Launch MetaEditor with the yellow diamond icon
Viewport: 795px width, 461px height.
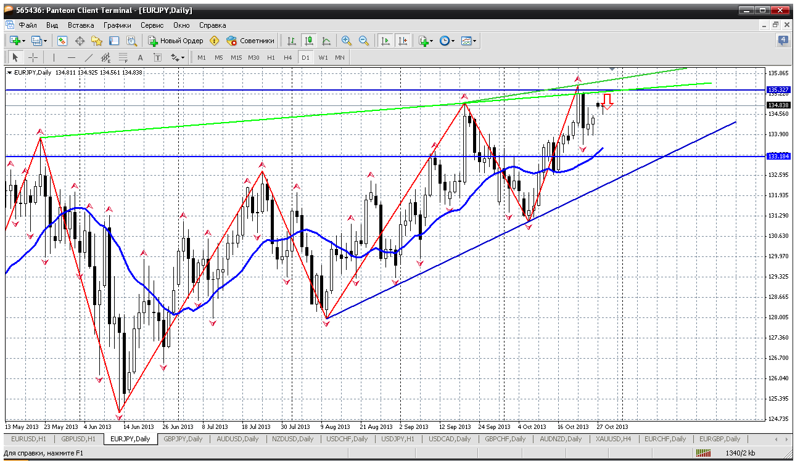coord(215,41)
